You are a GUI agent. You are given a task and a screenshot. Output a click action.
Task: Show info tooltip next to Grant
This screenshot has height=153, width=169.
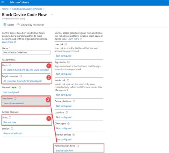(10, 117)
